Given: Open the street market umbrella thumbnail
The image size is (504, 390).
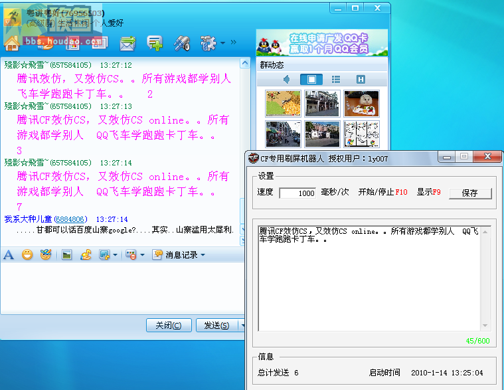Looking at the screenshot, I should (x=283, y=134).
